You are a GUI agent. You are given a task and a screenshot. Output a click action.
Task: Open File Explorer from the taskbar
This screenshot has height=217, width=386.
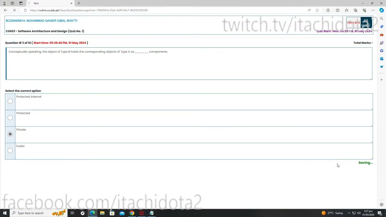[102, 213]
